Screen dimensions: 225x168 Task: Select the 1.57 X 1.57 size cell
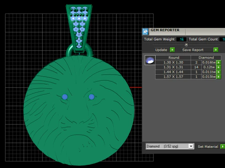click(173, 77)
